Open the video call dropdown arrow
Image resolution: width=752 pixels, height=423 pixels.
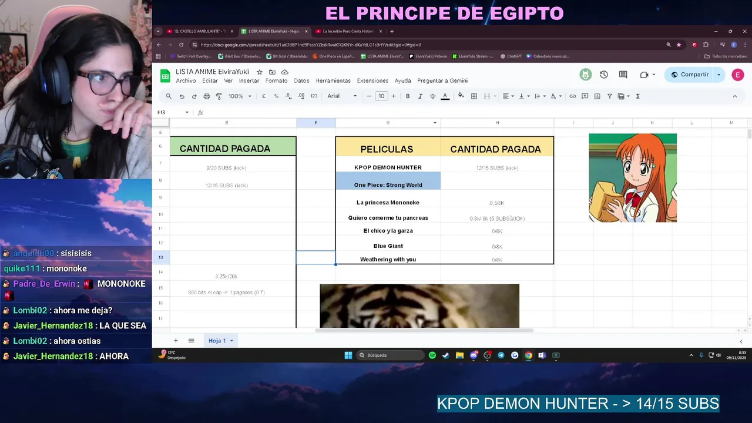(654, 75)
